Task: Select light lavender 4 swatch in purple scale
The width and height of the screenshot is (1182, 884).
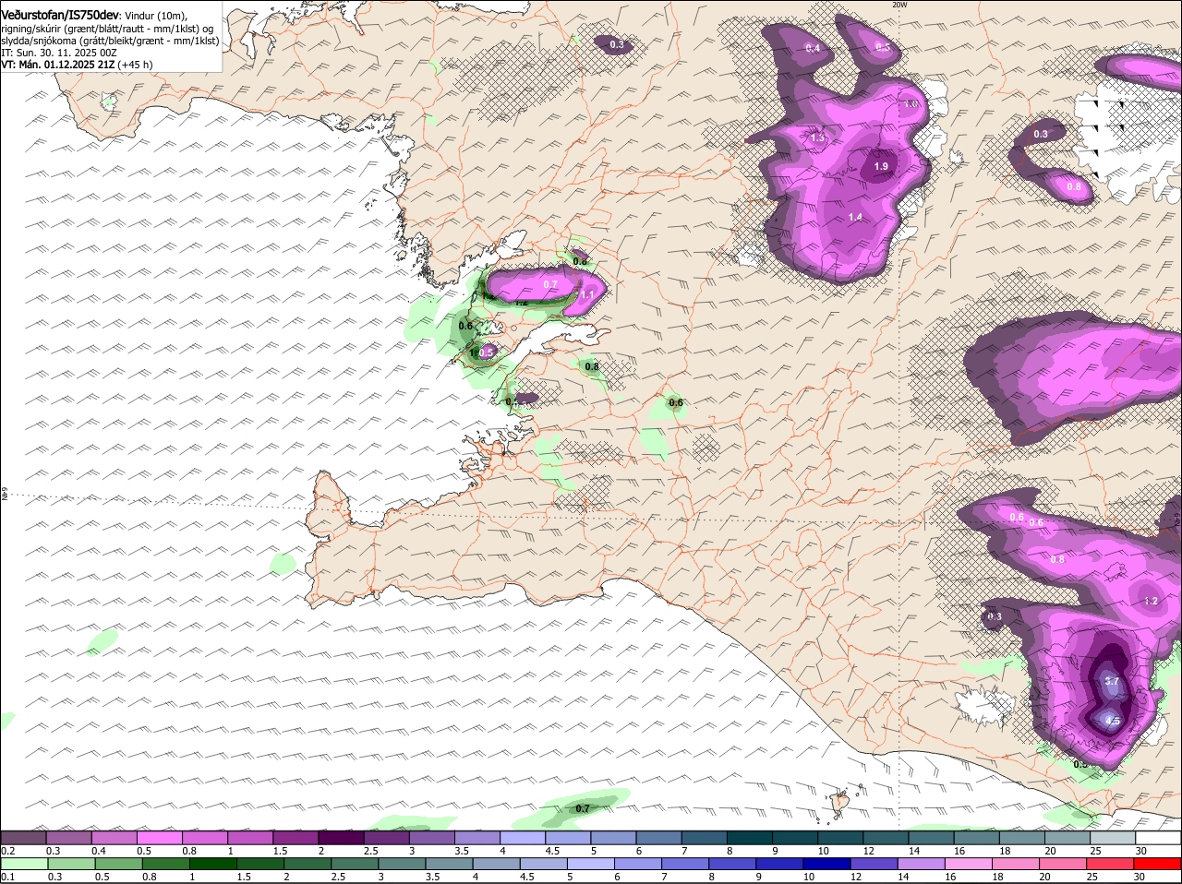Action: click(522, 837)
